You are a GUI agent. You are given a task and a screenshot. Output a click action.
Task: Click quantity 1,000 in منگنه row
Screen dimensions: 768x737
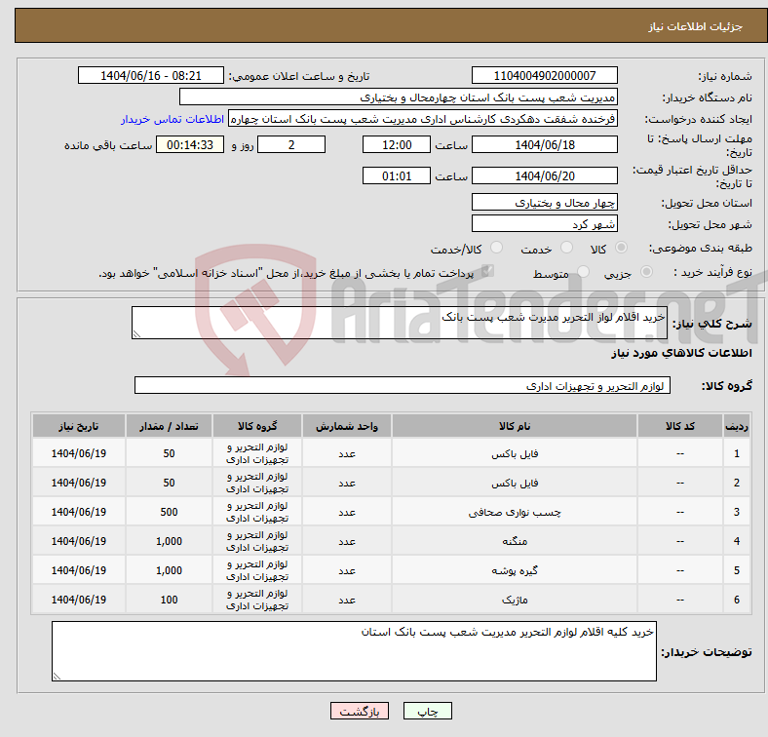pyautogui.click(x=169, y=541)
